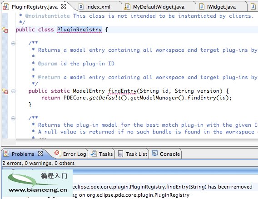Select the Problems view tab

(23, 154)
